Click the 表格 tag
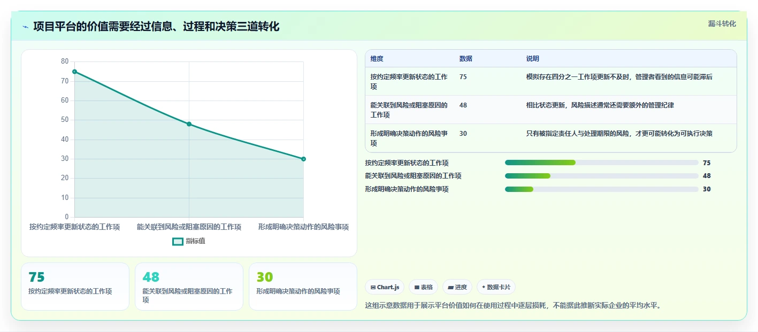The height and width of the screenshot is (332, 758). 423,287
